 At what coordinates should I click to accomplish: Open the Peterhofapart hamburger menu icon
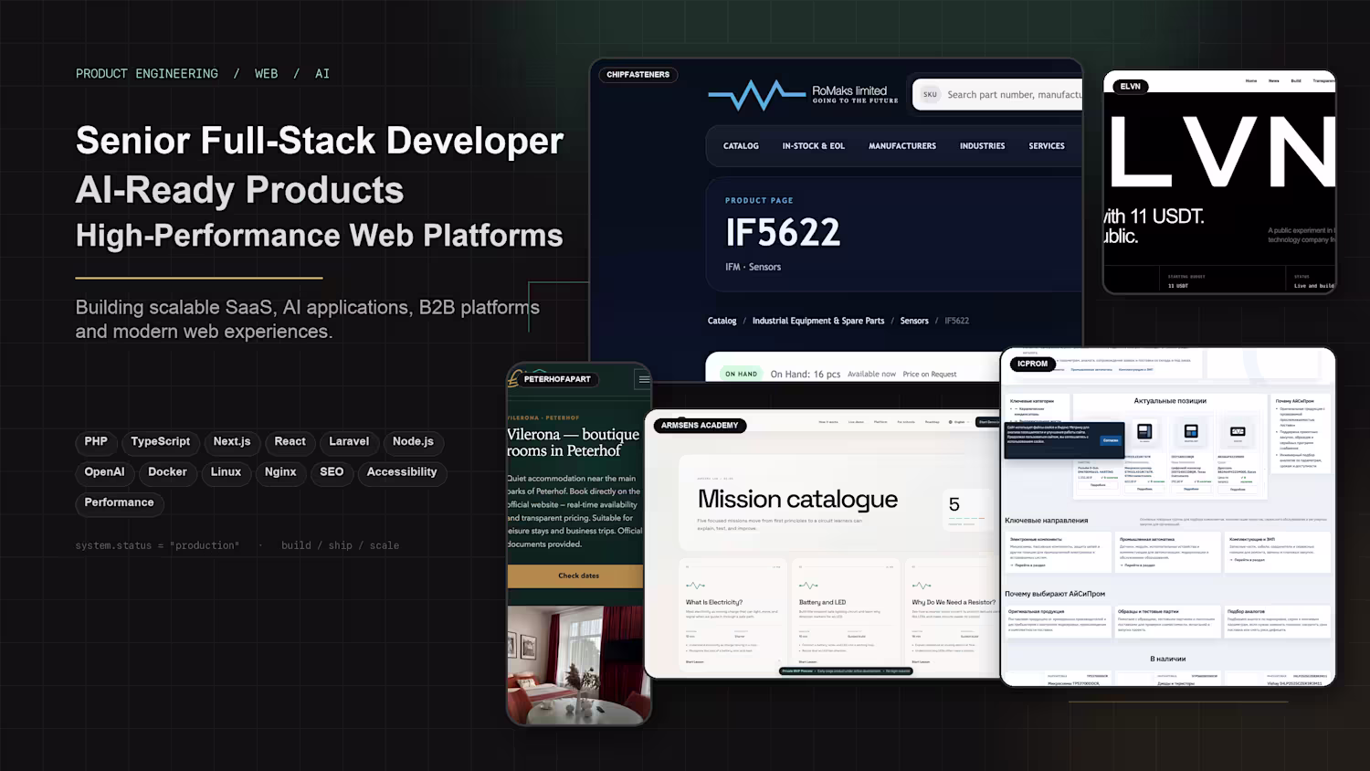(x=644, y=379)
